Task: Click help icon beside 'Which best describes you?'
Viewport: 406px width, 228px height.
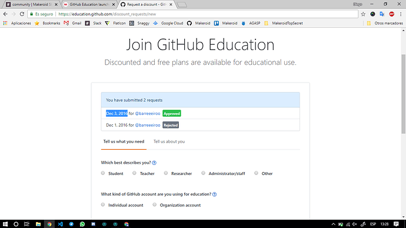Action: pyautogui.click(x=154, y=163)
